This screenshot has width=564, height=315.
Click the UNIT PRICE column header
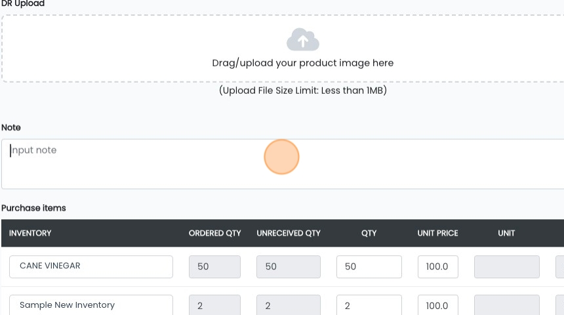click(437, 233)
